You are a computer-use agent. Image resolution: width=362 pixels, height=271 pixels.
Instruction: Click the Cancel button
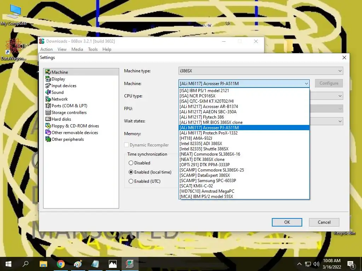(x=324, y=222)
